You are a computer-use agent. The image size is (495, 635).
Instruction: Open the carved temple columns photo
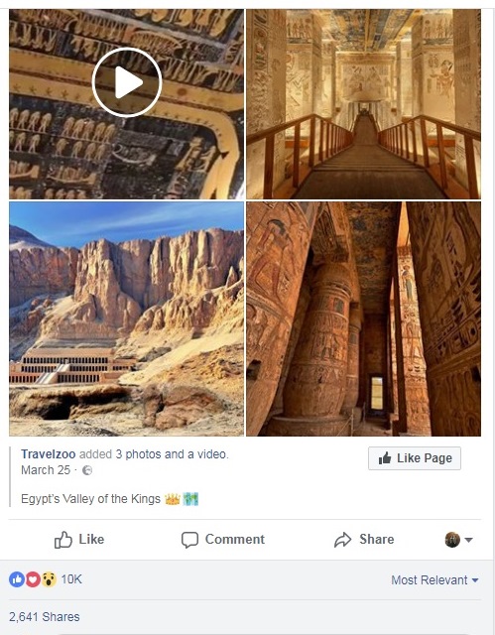point(363,318)
